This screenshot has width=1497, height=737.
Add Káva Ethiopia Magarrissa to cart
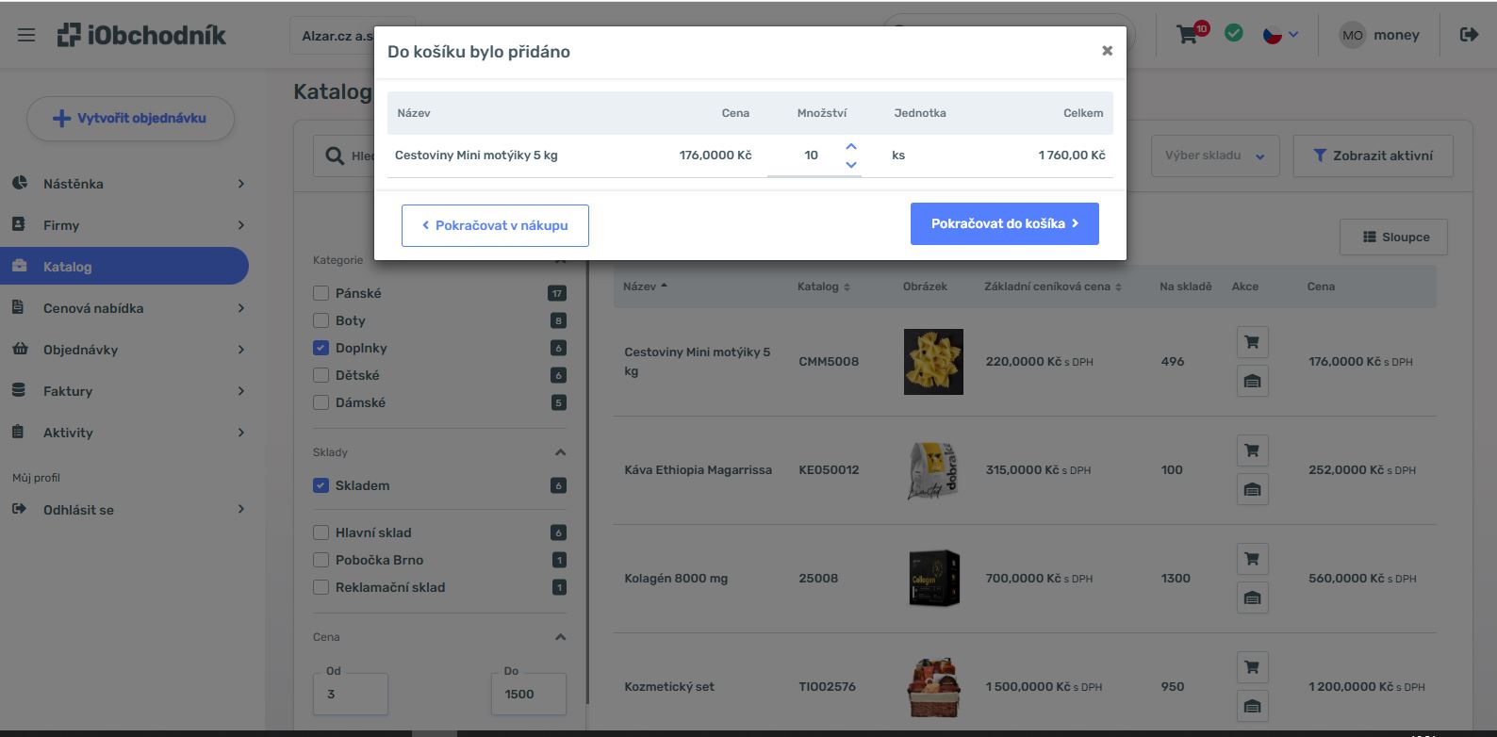(1252, 450)
